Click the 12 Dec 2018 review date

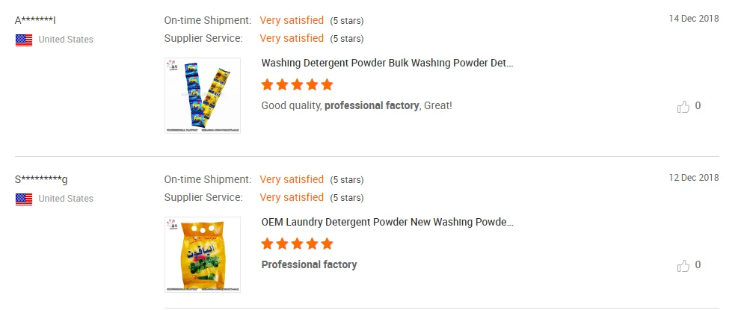pos(694,178)
